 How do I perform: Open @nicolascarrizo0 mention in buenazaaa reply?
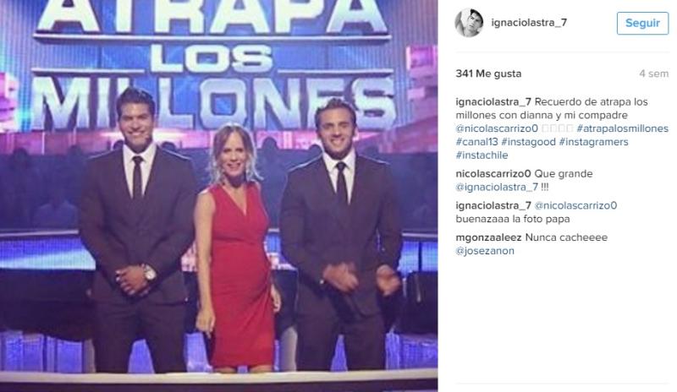pyautogui.click(x=575, y=205)
